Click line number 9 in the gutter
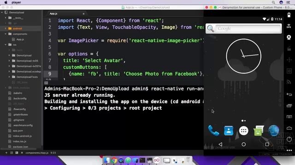295x165 pixels. coord(50,74)
